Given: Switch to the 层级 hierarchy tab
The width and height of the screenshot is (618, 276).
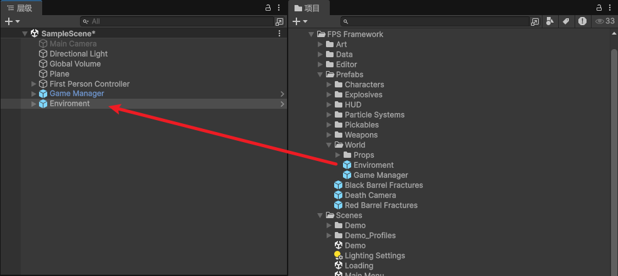Looking at the screenshot, I should (x=21, y=8).
